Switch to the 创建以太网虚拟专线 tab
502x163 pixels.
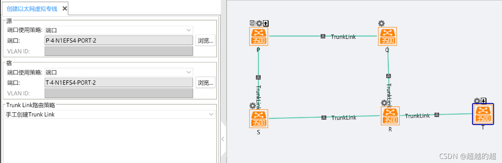click(32, 9)
